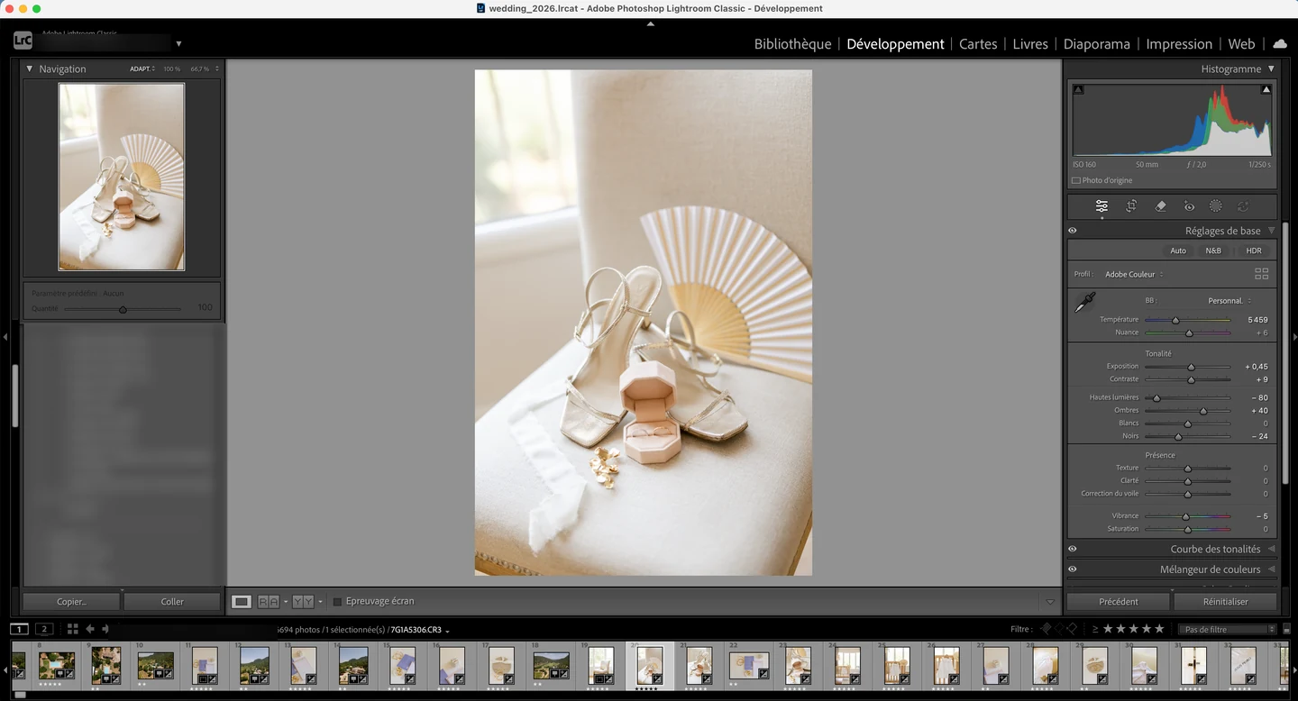Toggle visibility of Réglages de base panel
The width and height of the screenshot is (1298, 701).
coord(1073,231)
